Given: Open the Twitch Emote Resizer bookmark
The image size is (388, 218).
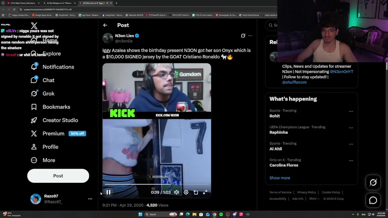Looking at the screenshot, I should pos(249,15).
